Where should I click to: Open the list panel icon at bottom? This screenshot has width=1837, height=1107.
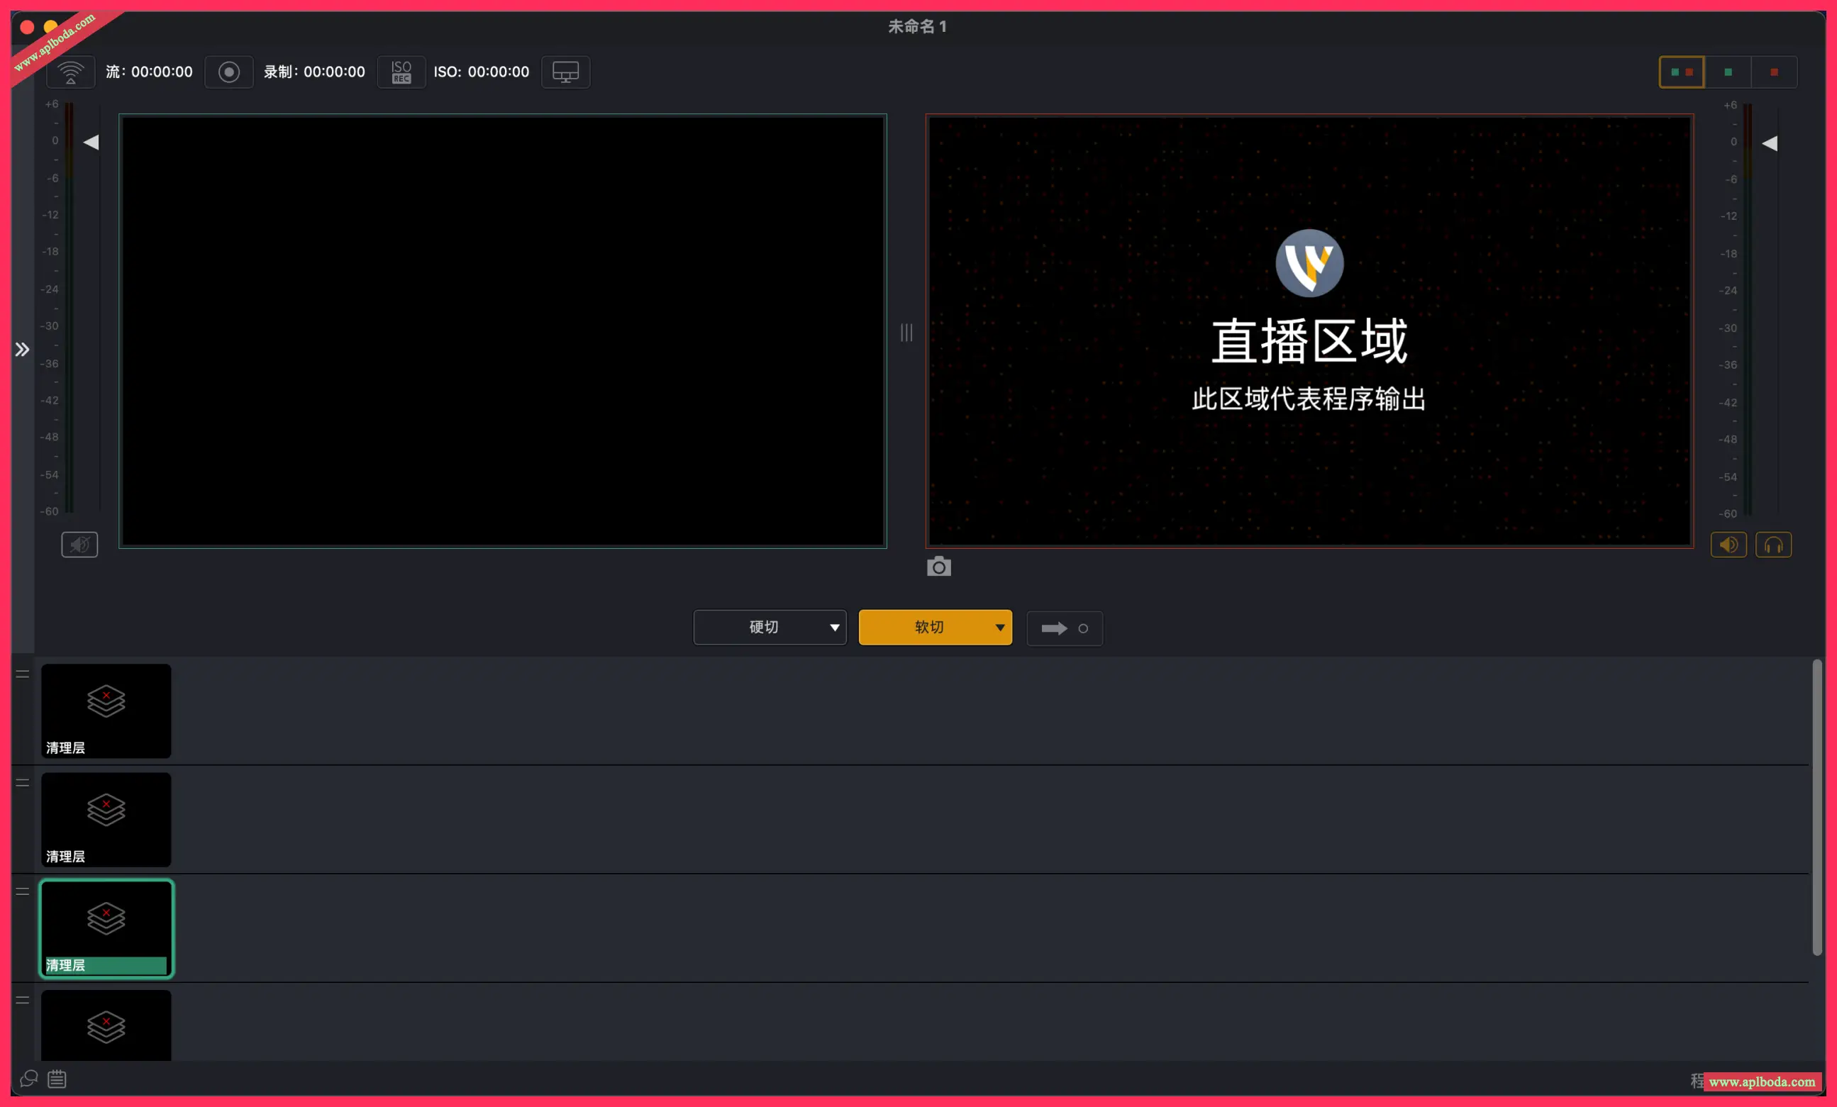pos(57,1079)
